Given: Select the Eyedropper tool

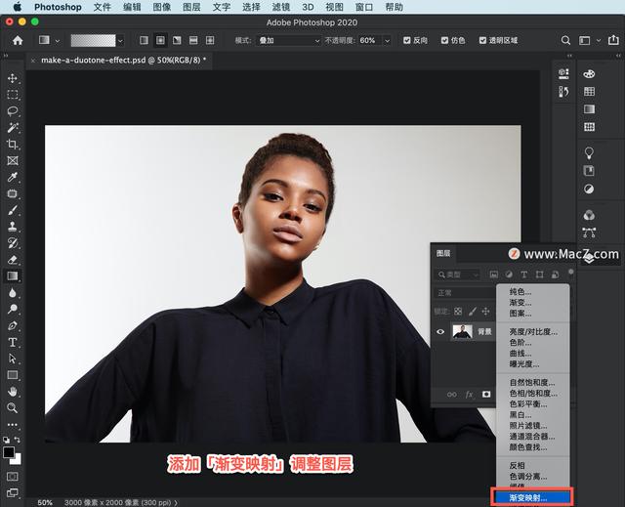Looking at the screenshot, I should 13,178.
